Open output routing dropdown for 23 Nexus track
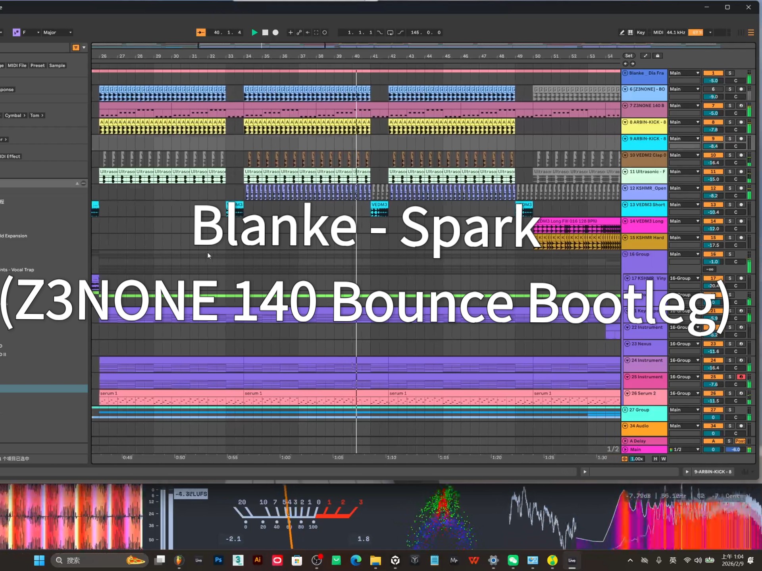This screenshot has height=571, width=762. point(685,344)
